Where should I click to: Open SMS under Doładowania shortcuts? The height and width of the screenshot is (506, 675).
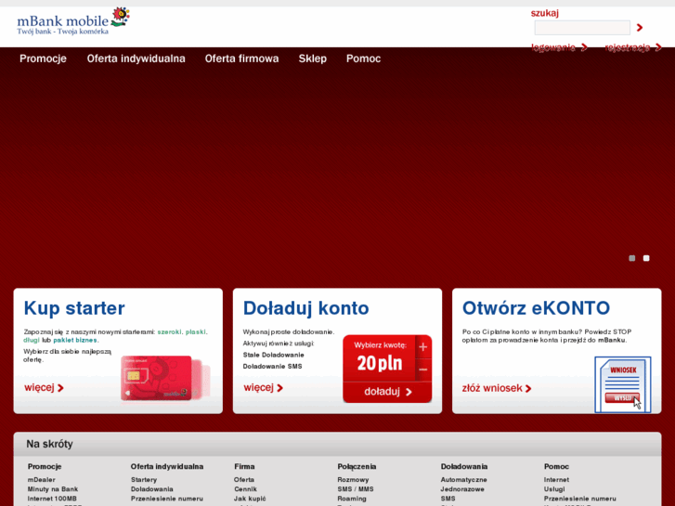(448, 499)
